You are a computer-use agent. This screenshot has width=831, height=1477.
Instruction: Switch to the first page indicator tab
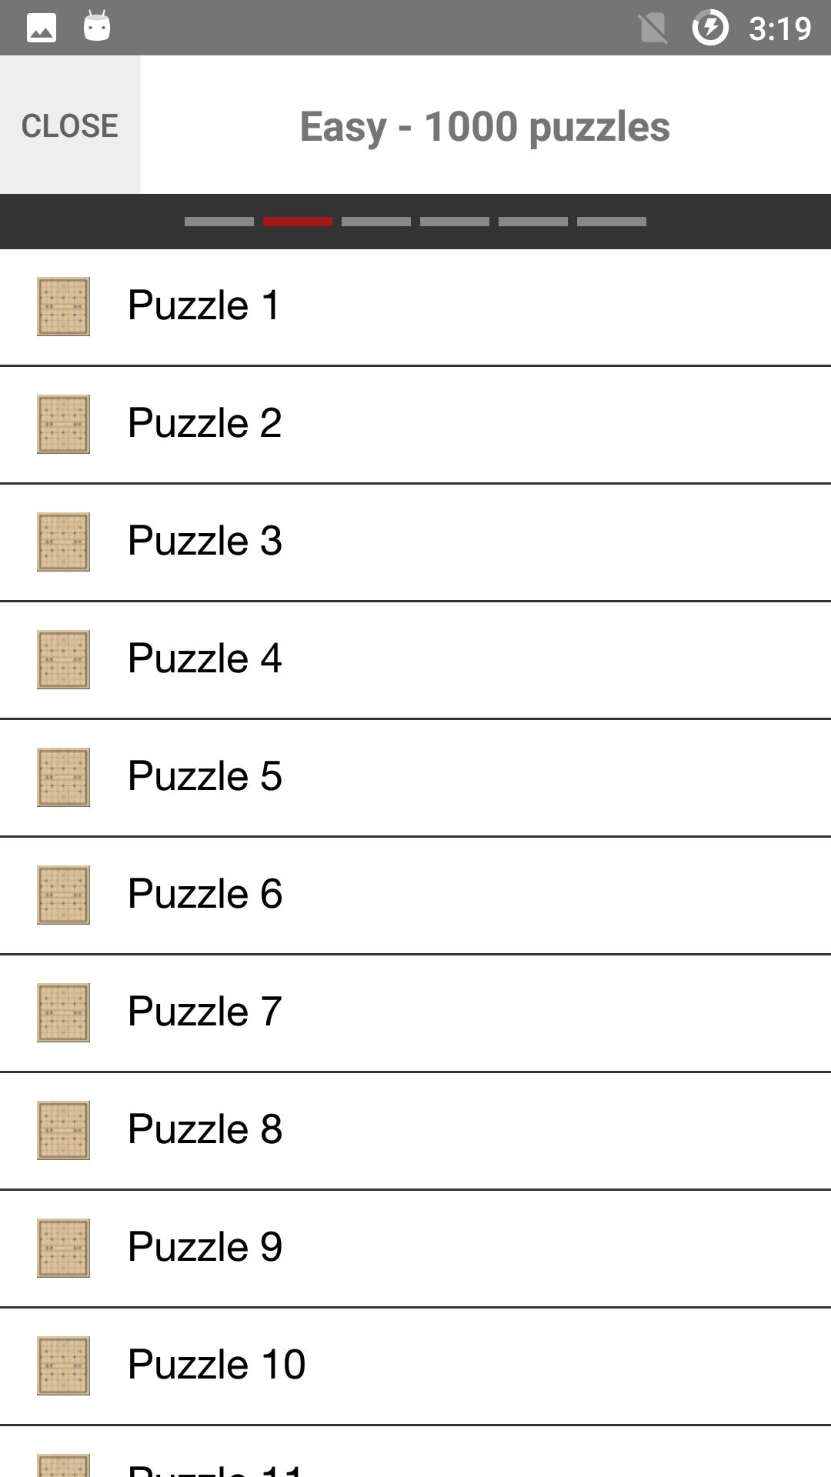point(219,222)
